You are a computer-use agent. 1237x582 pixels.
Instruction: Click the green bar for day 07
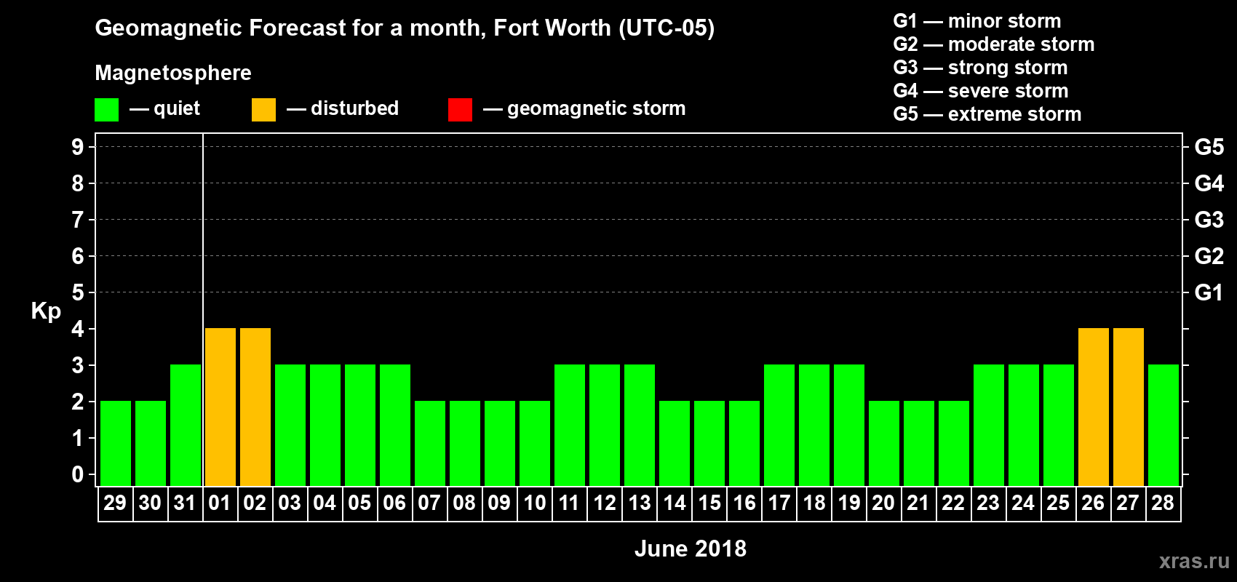(430, 443)
